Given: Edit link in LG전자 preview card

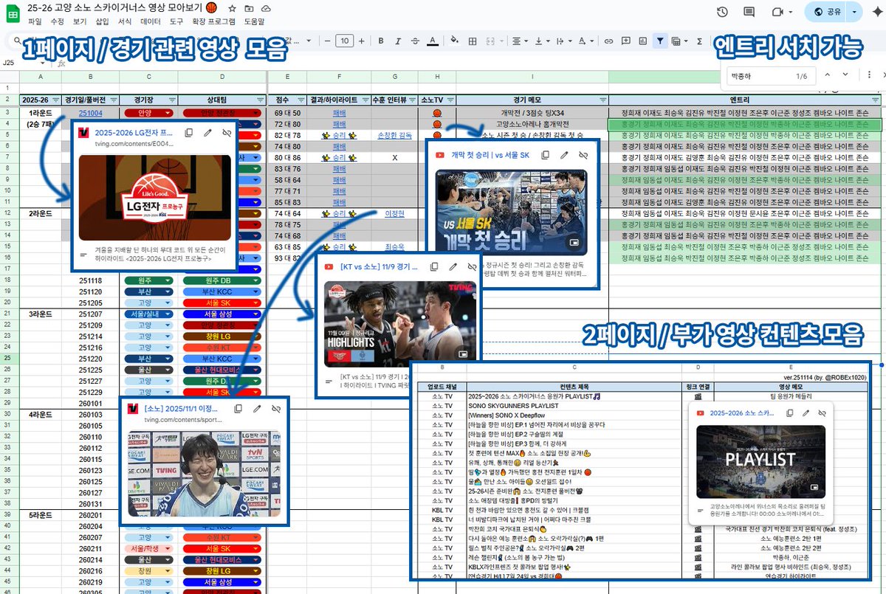Looking at the screenshot, I should [207, 133].
